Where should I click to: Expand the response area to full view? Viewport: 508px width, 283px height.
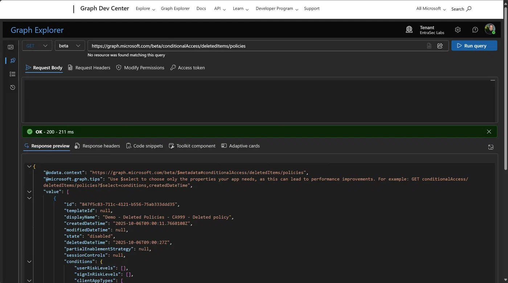click(x=491, y=147)
